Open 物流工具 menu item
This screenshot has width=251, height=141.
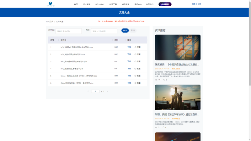pos(113,4)
